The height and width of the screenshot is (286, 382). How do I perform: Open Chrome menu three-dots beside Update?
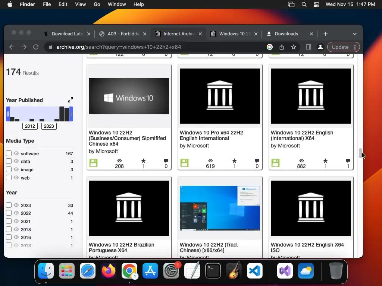coord(355,47)
